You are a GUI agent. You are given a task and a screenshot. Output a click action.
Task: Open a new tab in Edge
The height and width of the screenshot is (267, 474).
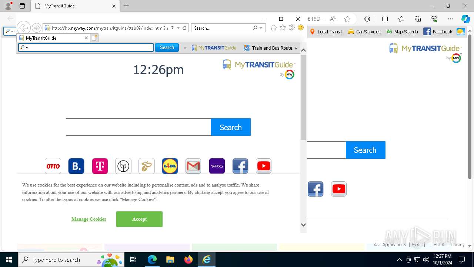(x=126, y=6)
